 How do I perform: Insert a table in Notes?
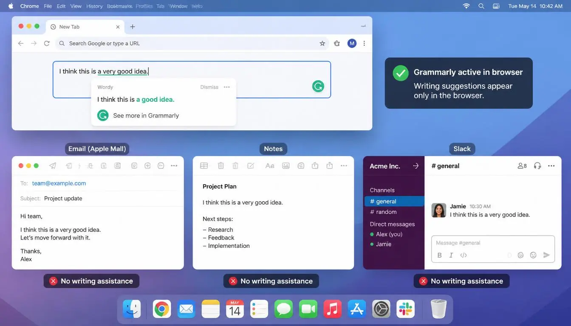(x=204, y=166)
